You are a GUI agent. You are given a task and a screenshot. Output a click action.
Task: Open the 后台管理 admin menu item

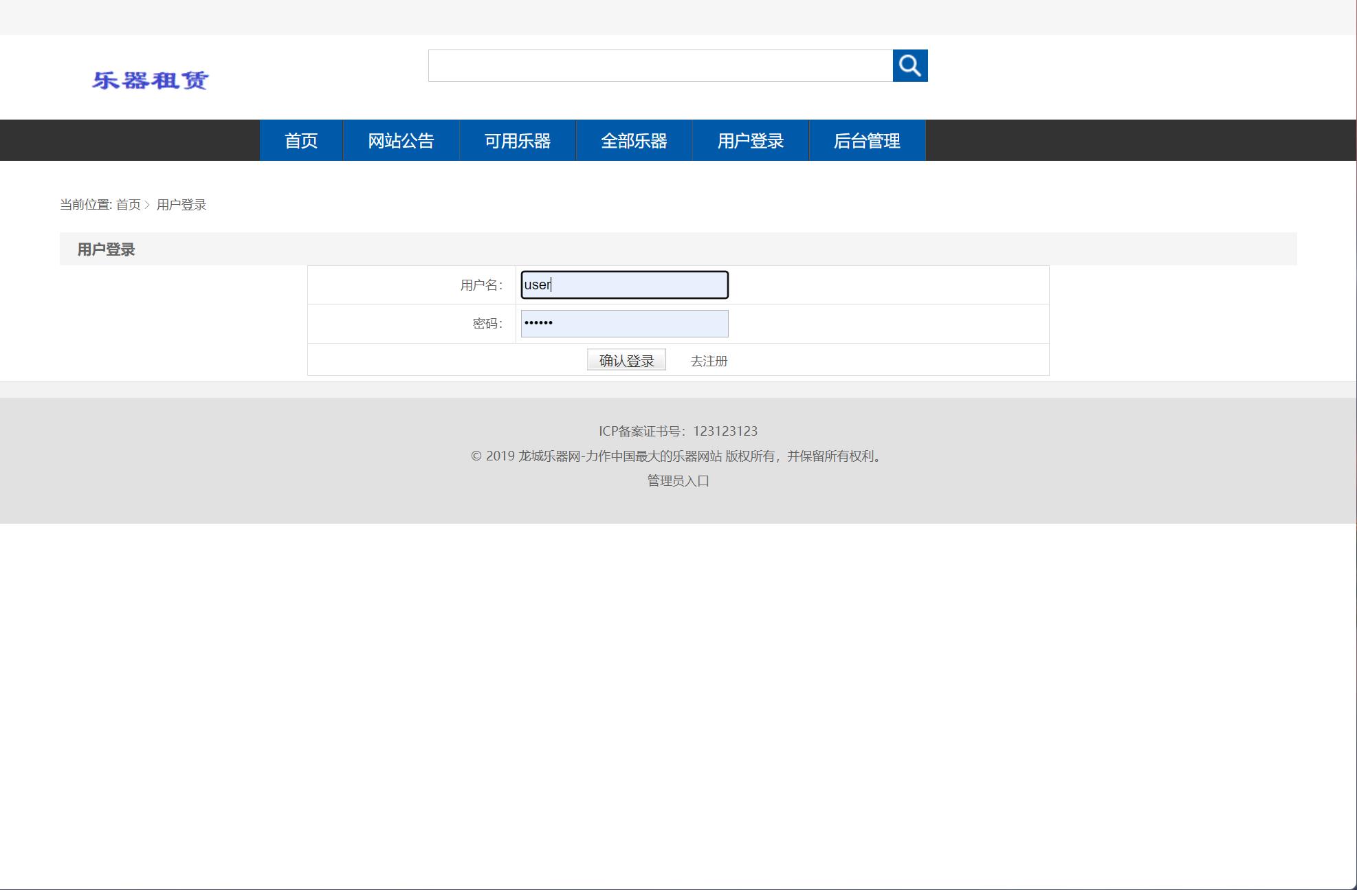(x=867, y=140)
